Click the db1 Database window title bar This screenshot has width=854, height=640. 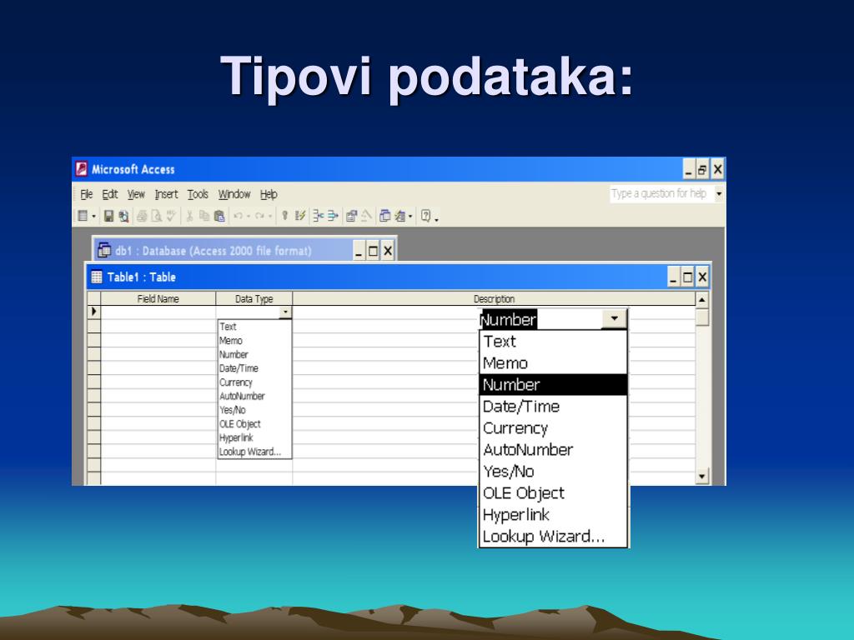(224, 251)
